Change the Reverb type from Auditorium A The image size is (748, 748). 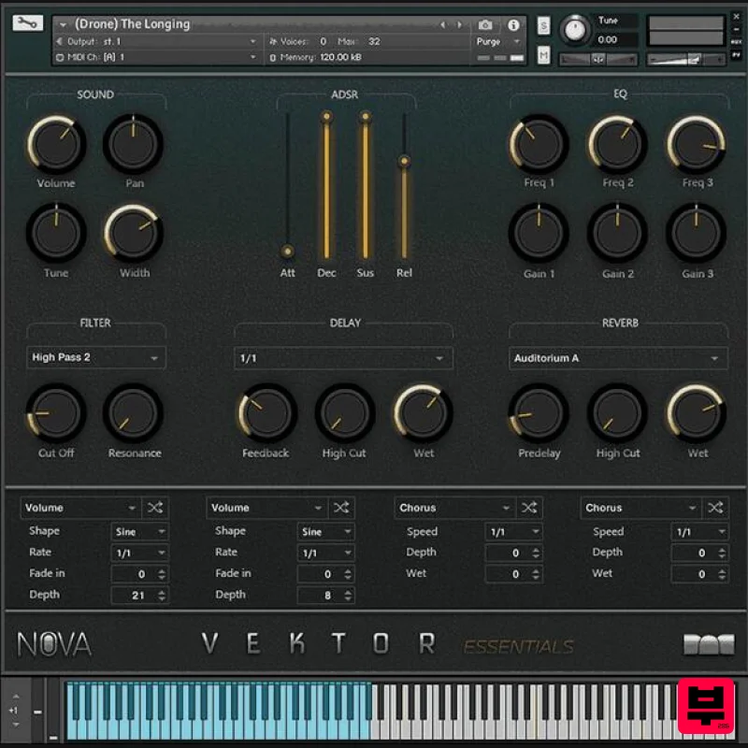[618, 357]
